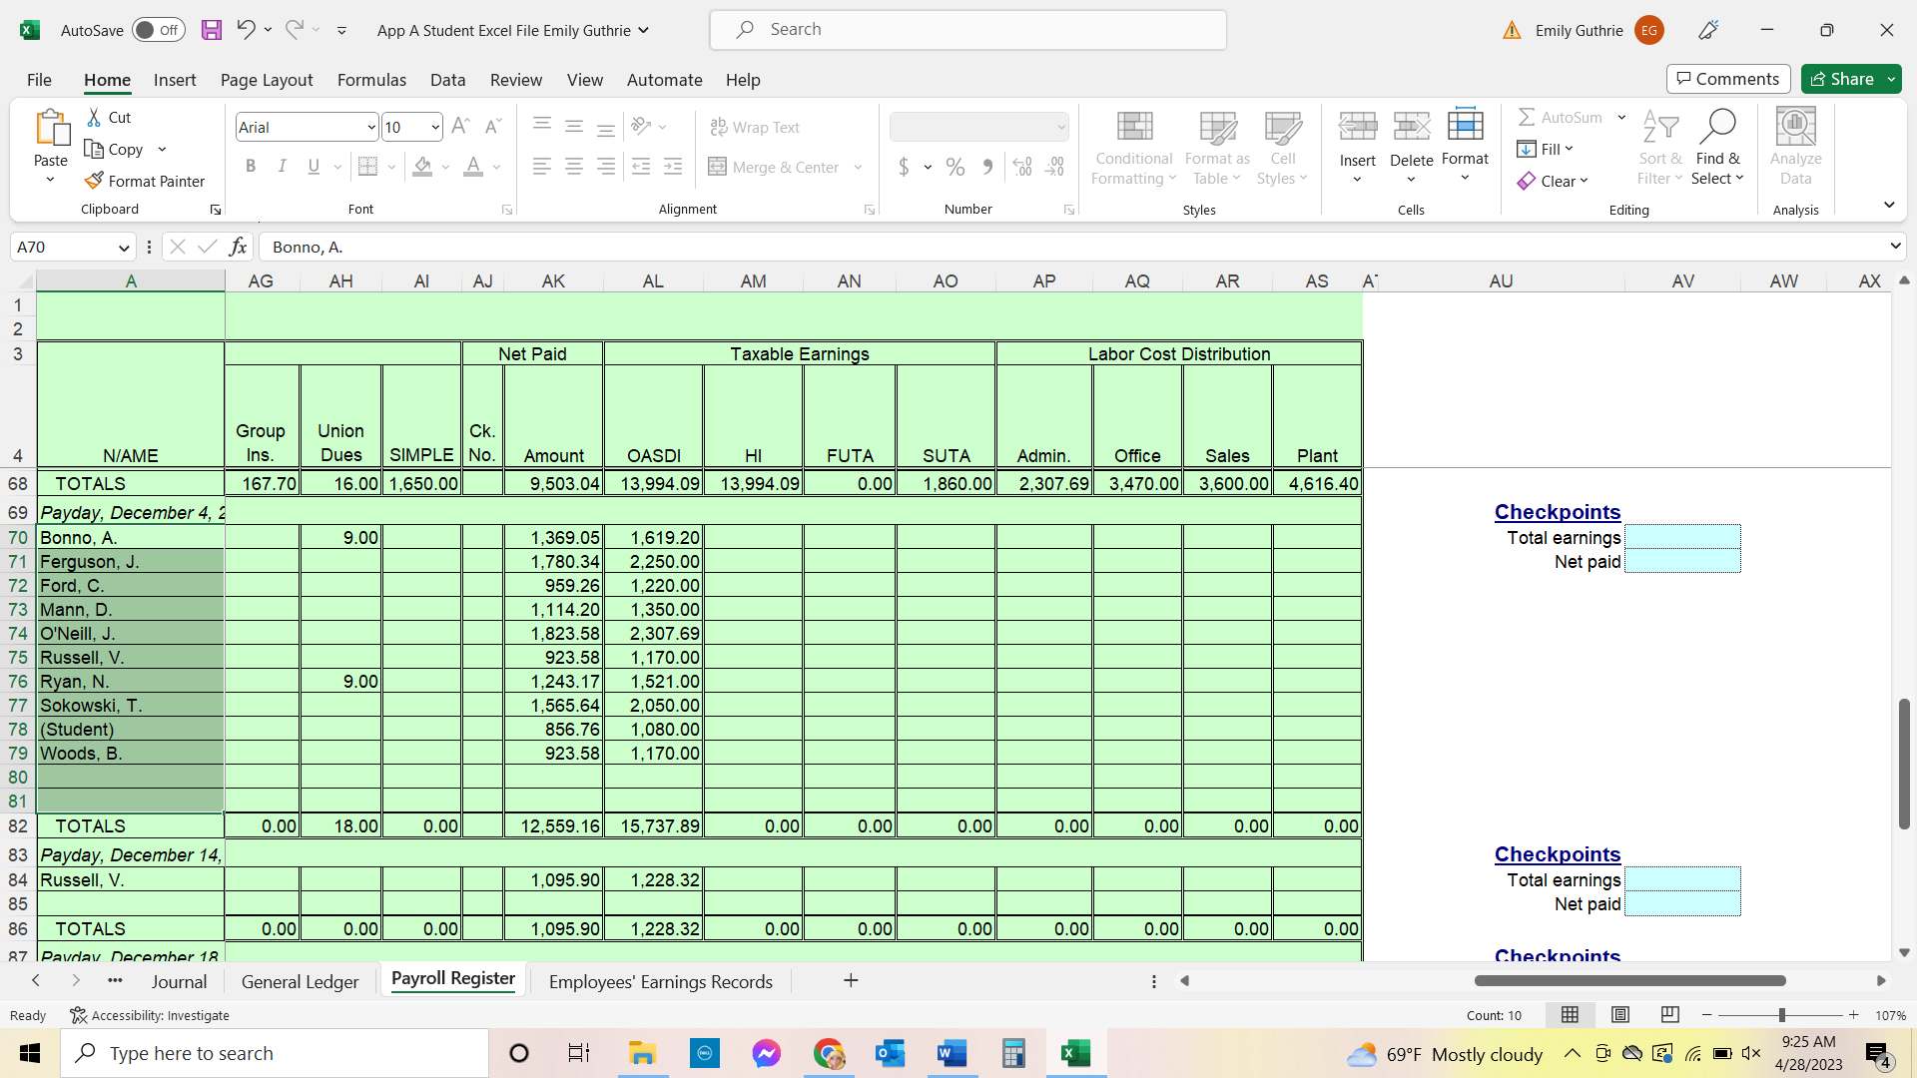The image size is (1917, 1078).
Task: Click the Copy button
Action: [115, 150]
